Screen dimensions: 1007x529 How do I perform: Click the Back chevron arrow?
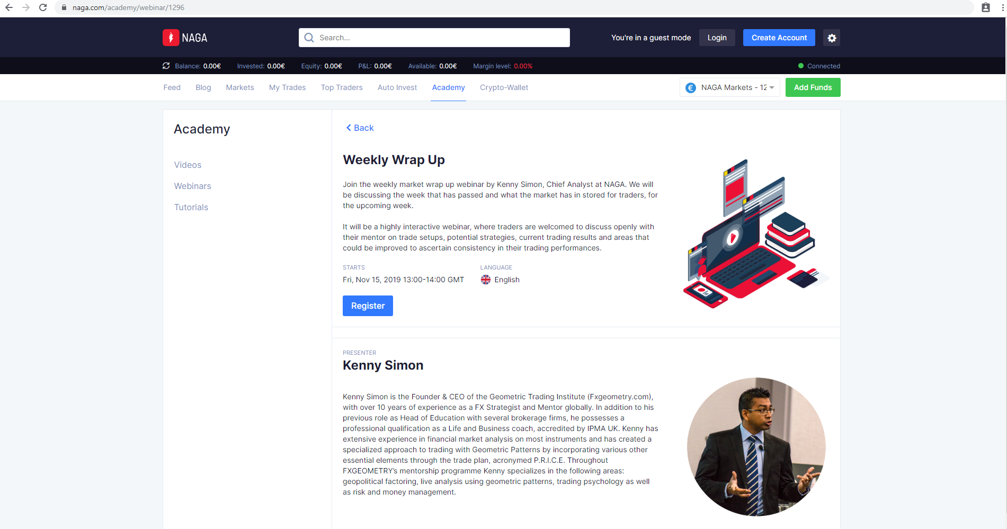click(349, 128)
